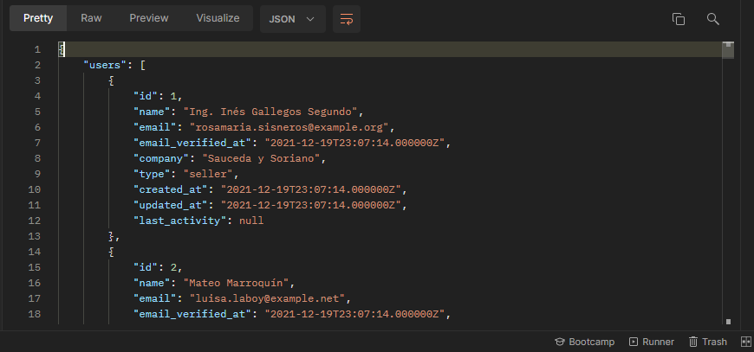Open Trash from the status bar
The width and height of the screenshot is (754, 352).
pyautogui.click(x=708, y=342)
